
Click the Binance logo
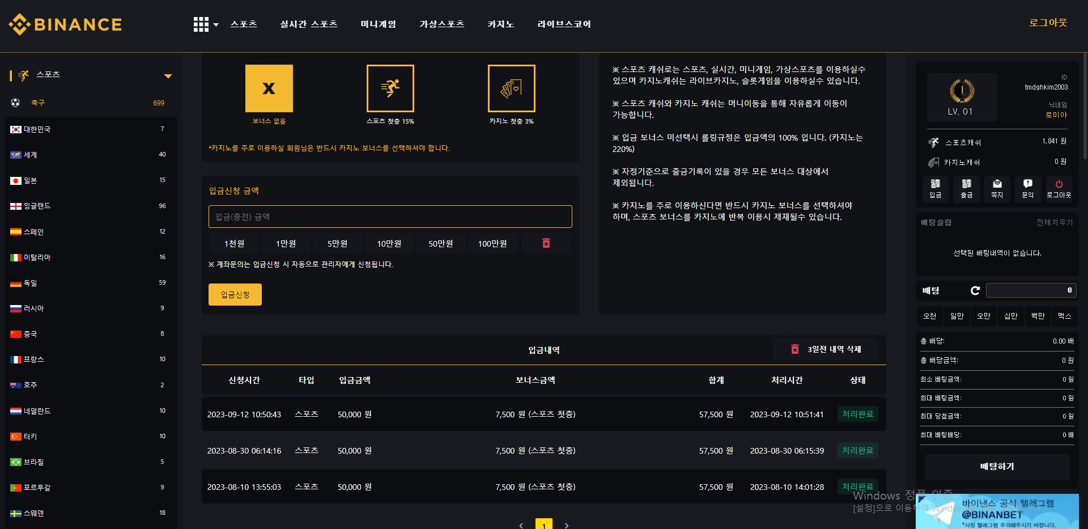(65, 24)
